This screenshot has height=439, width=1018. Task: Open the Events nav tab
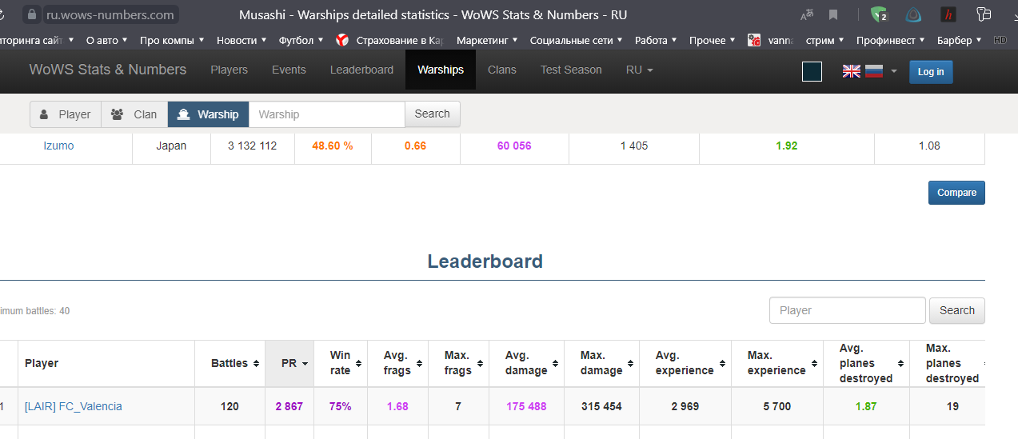[289, 70]
